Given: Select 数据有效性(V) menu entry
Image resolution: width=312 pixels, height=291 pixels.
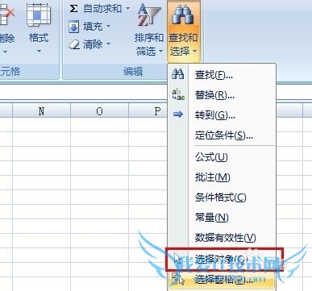Looking at the screenshot, I should [x=222, y=237].
